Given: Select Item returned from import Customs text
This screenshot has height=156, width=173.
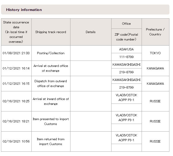Looking at the screenshot, I should pos(51,141).
